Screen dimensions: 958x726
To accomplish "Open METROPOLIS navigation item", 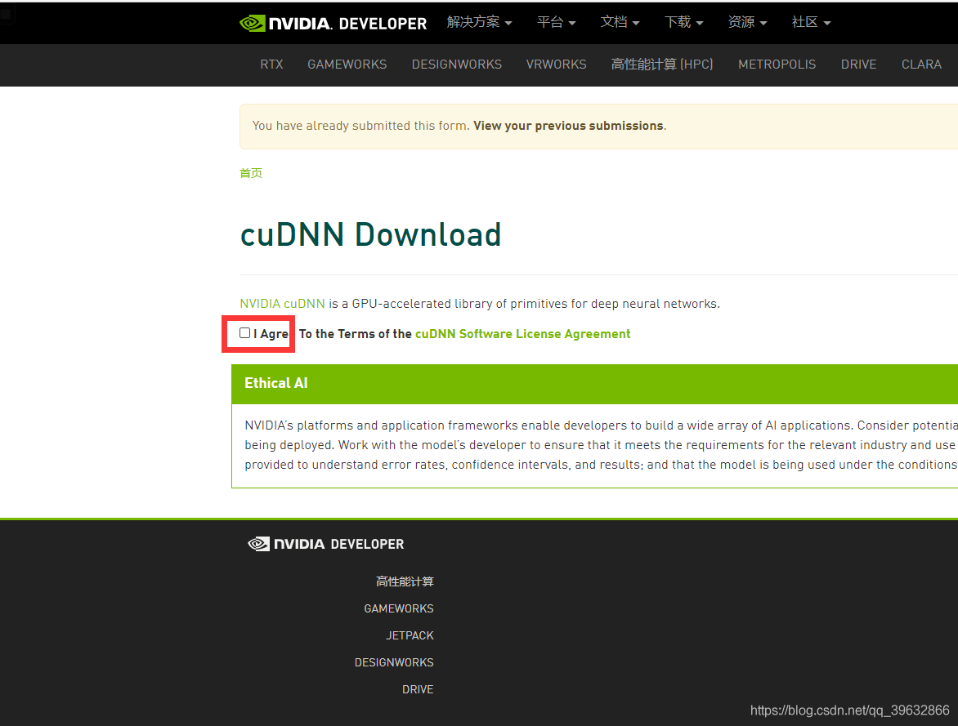I will pos(777,65).
